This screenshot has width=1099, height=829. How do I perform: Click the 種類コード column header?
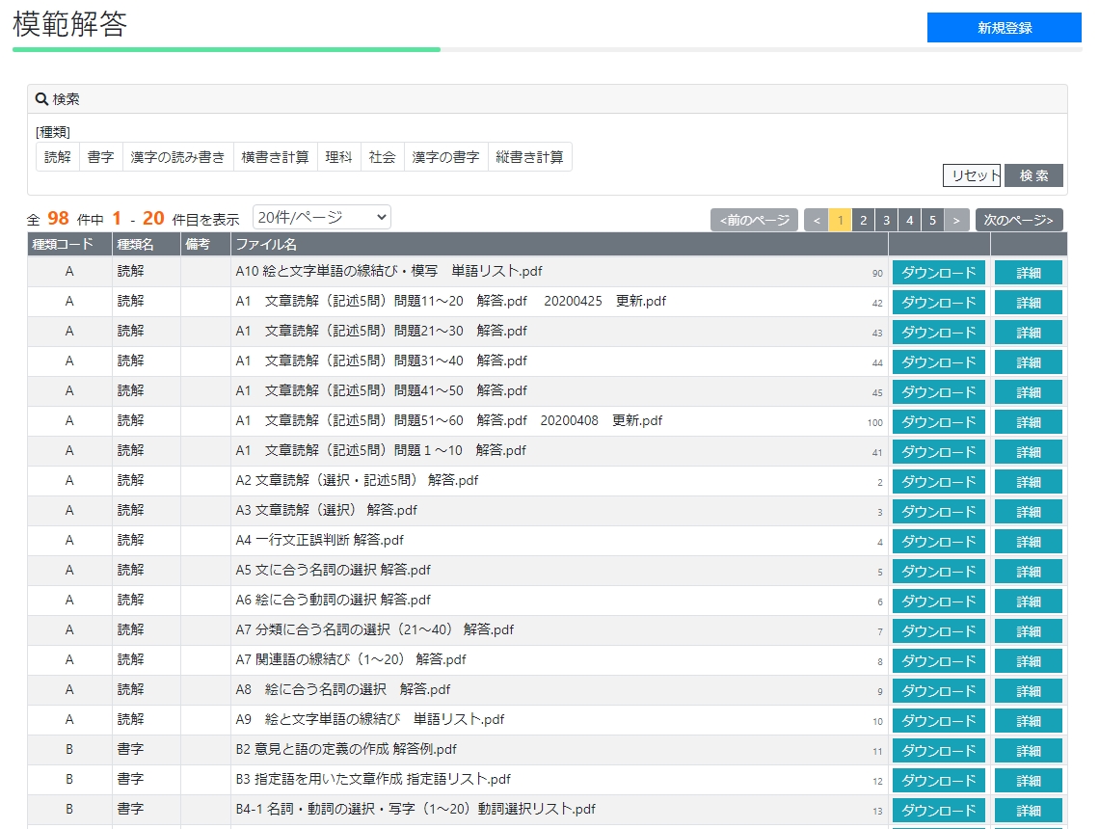click(x=63, y=244)
